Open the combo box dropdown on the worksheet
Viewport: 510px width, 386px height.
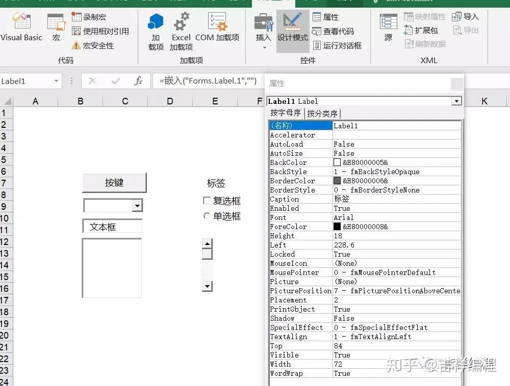(137, 205)
